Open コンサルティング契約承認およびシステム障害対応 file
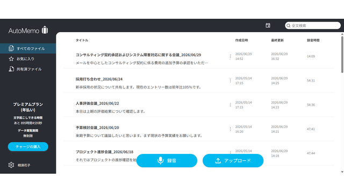 click(x=138, y=55)
